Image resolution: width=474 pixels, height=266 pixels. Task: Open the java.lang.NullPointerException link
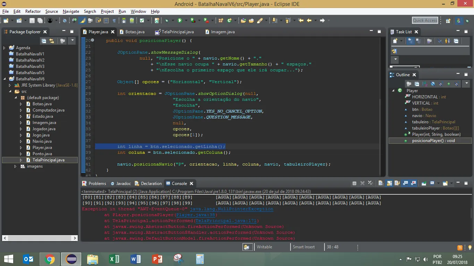tap(231, 209)
